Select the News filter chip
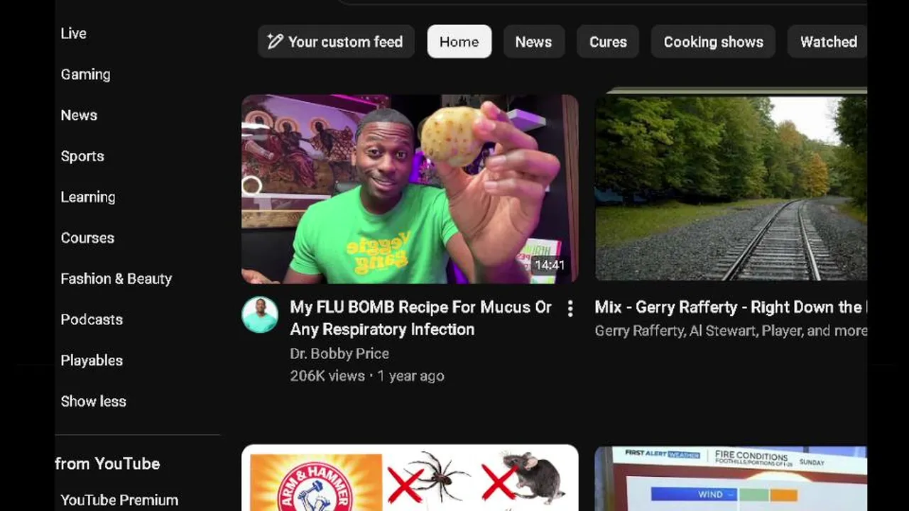909x511 pixels. 533,42
